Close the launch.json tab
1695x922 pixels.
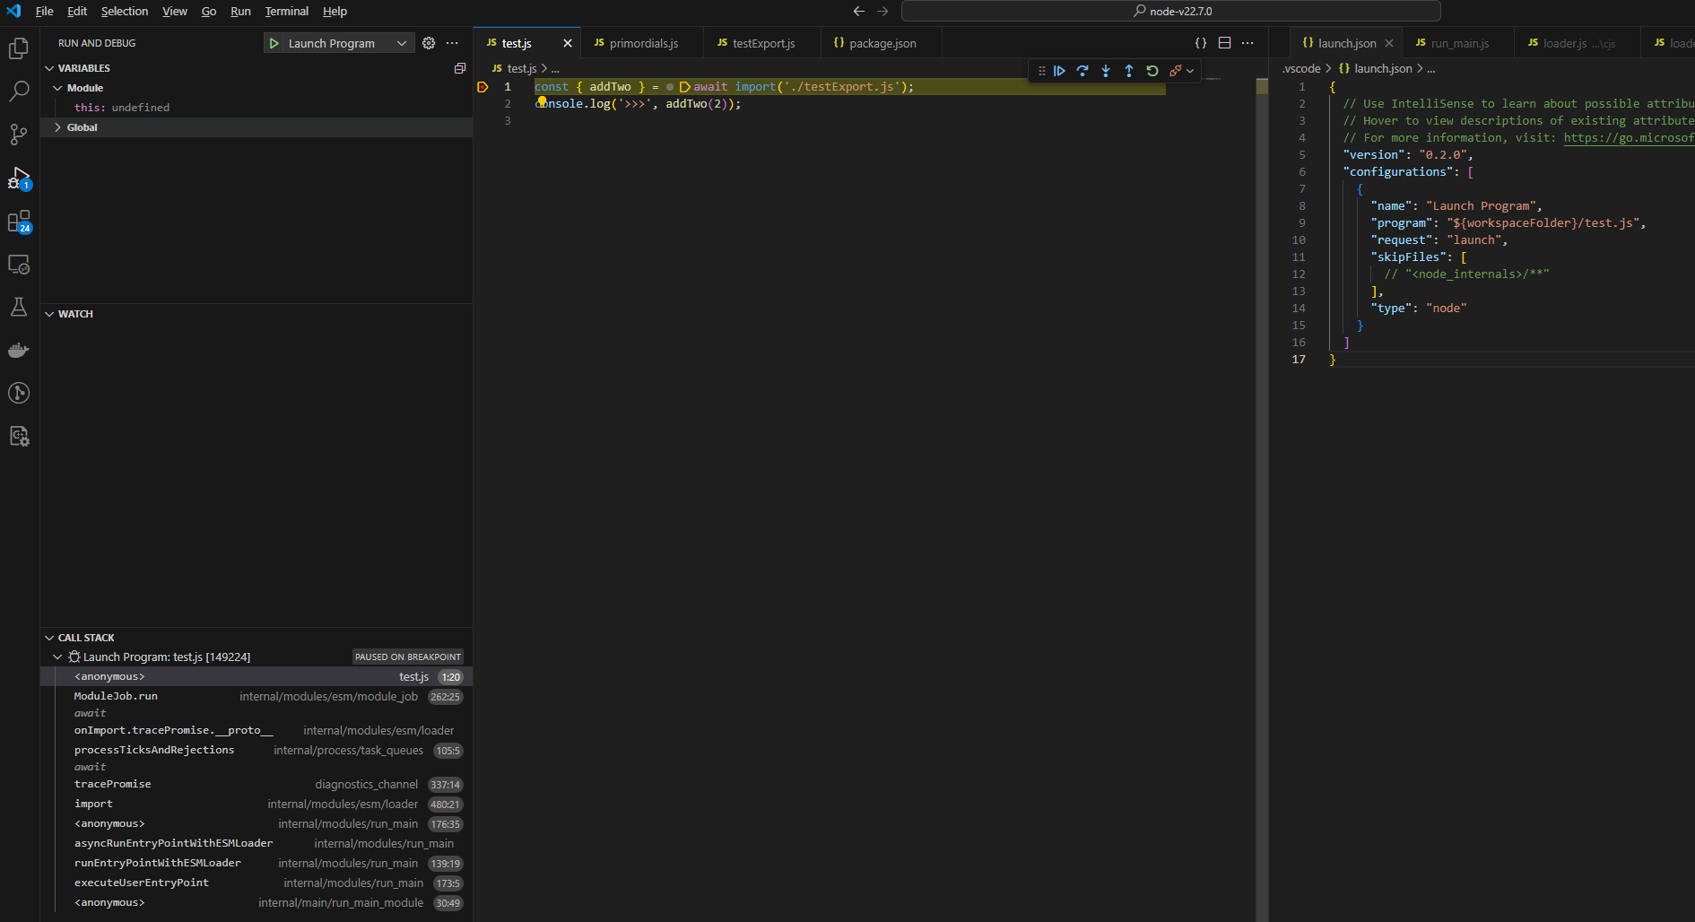coord(1389,43)
